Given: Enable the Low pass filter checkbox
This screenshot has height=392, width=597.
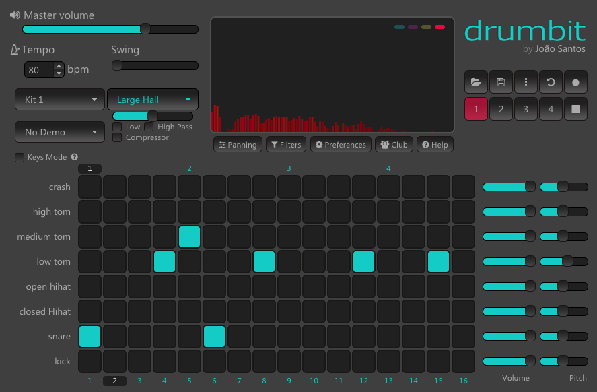Looking at the screenshot, I should [117, 127].
